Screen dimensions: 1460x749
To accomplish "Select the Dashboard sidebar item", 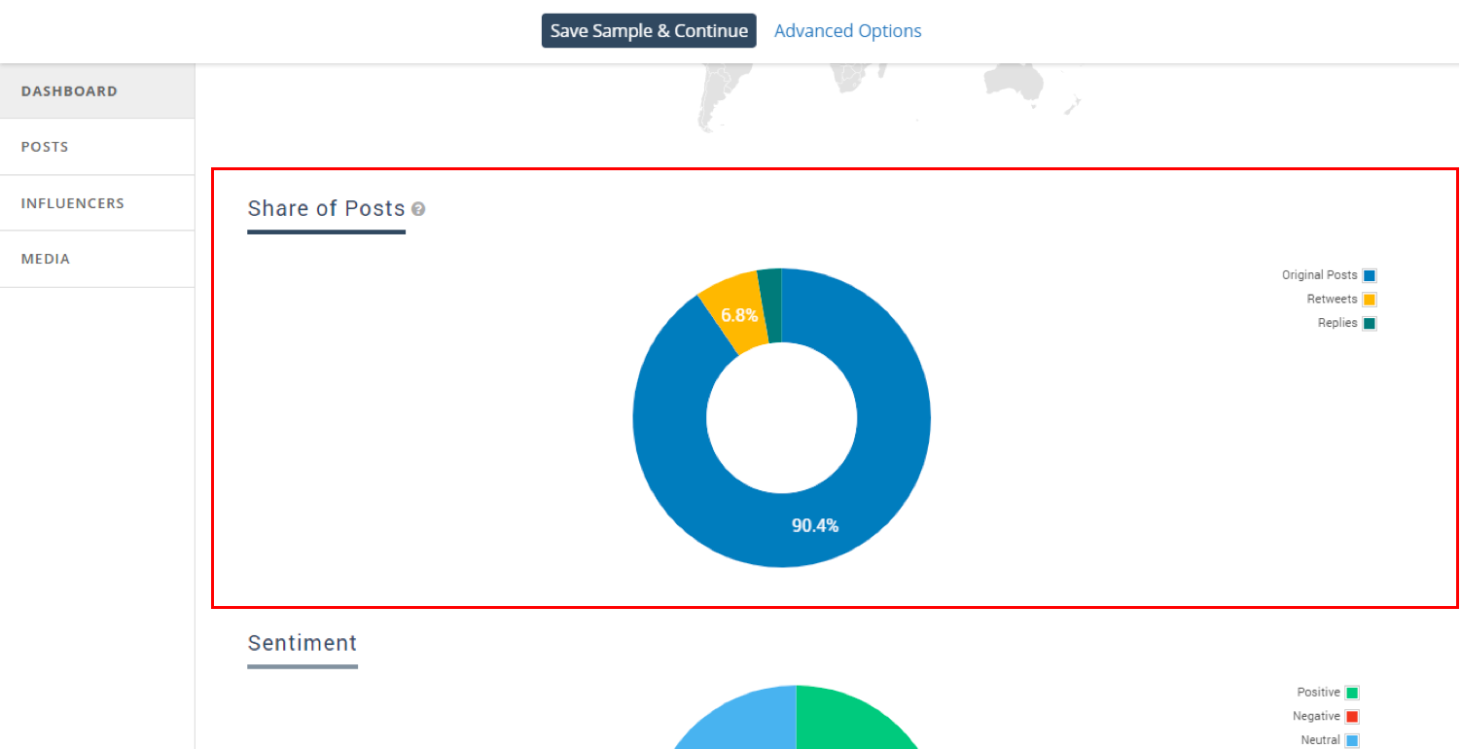I will click(x=97, y=91).
